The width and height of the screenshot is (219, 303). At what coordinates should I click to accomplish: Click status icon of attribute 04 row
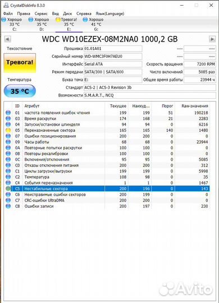8,124
